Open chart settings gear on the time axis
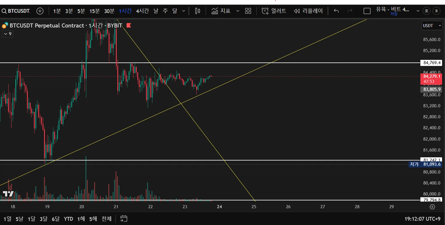The width and height of the screenshot is (445, 225). click(x=433, y=207)
